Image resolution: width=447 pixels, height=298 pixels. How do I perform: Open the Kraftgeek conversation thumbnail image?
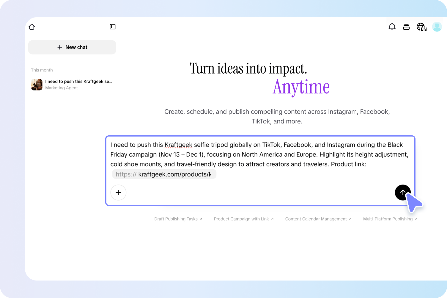point(36,85)
